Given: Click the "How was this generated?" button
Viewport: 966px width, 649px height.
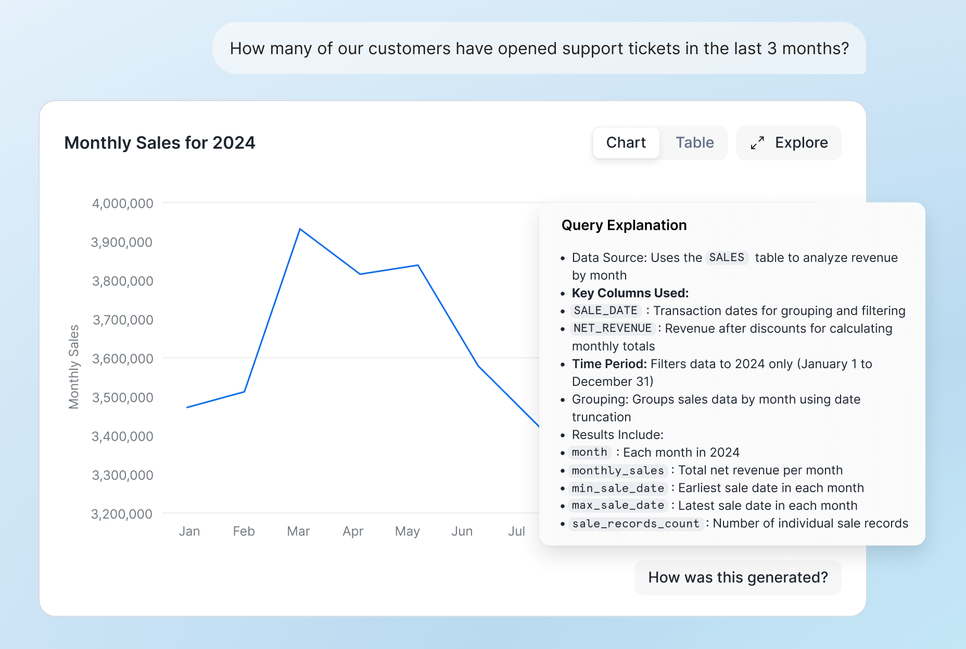Looking at the screenshot, I should pyautogui.click(x=738, y=578).
